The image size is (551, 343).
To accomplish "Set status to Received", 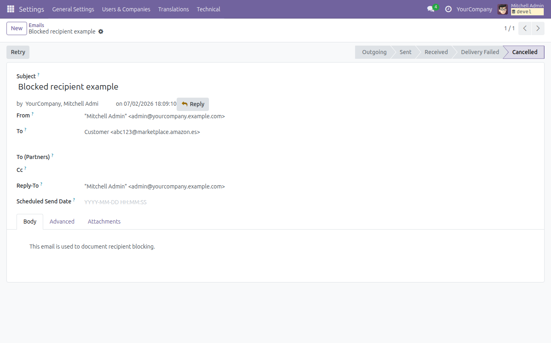I will pos(436,52).
